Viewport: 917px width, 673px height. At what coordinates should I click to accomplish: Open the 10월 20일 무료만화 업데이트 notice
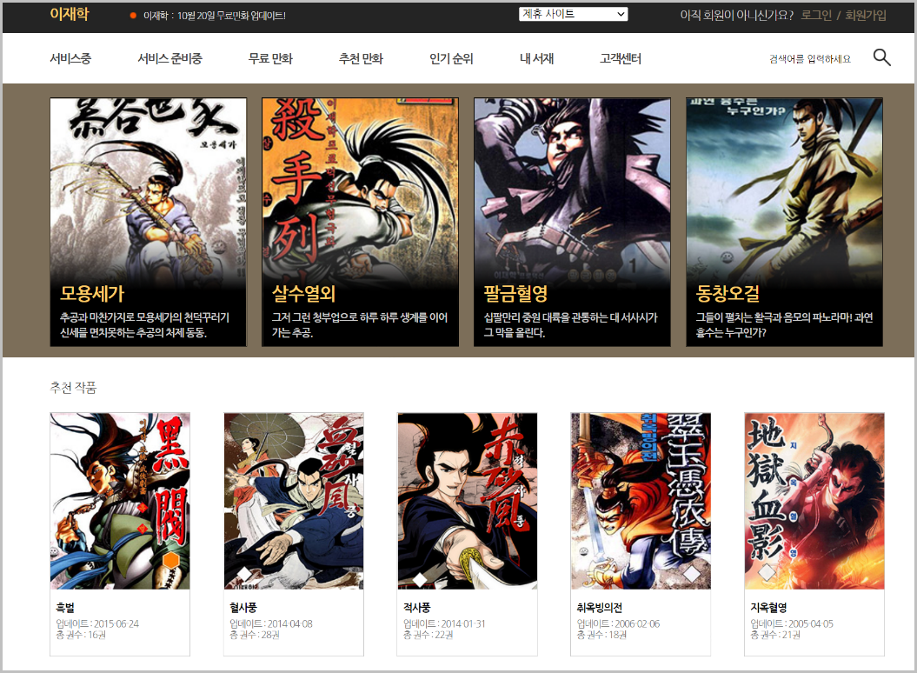215,16
